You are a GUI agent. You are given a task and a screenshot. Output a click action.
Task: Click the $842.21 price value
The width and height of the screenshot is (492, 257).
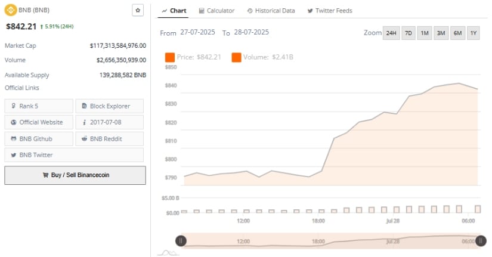coord(21,26)
